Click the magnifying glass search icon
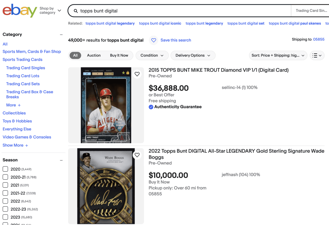The height and width of the screenshot is (225, 329). [75, 10]
